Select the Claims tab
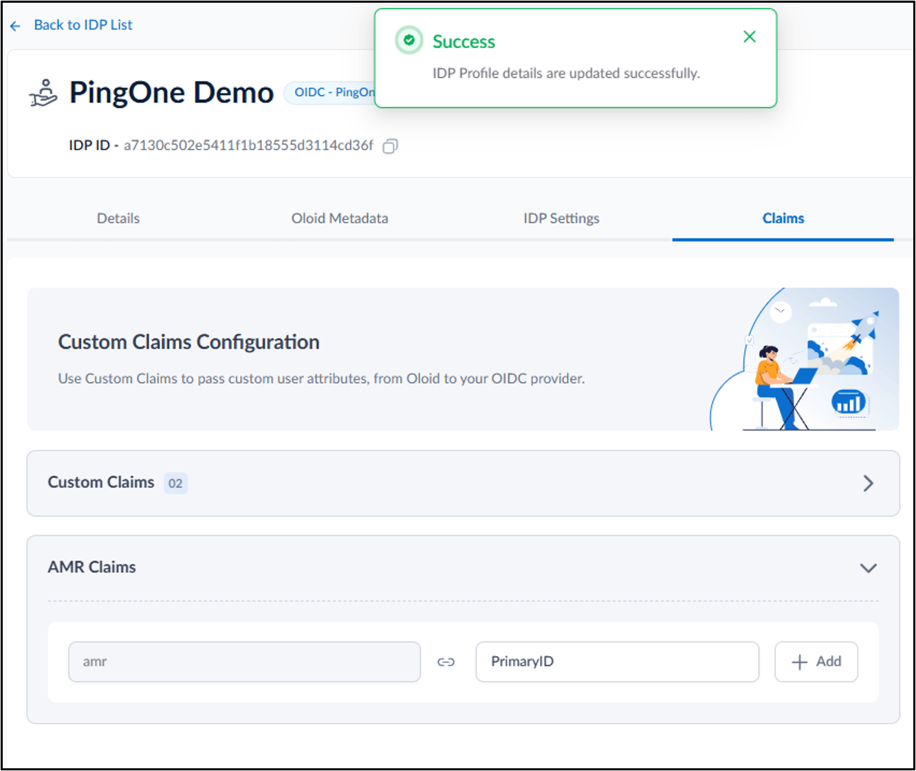Screen dimensions: 916x771 [783, 218]
